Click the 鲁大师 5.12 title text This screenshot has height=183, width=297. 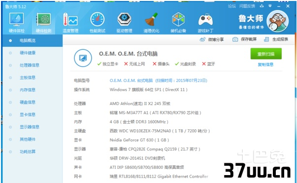pyautogui.click(x=16, y=6)
